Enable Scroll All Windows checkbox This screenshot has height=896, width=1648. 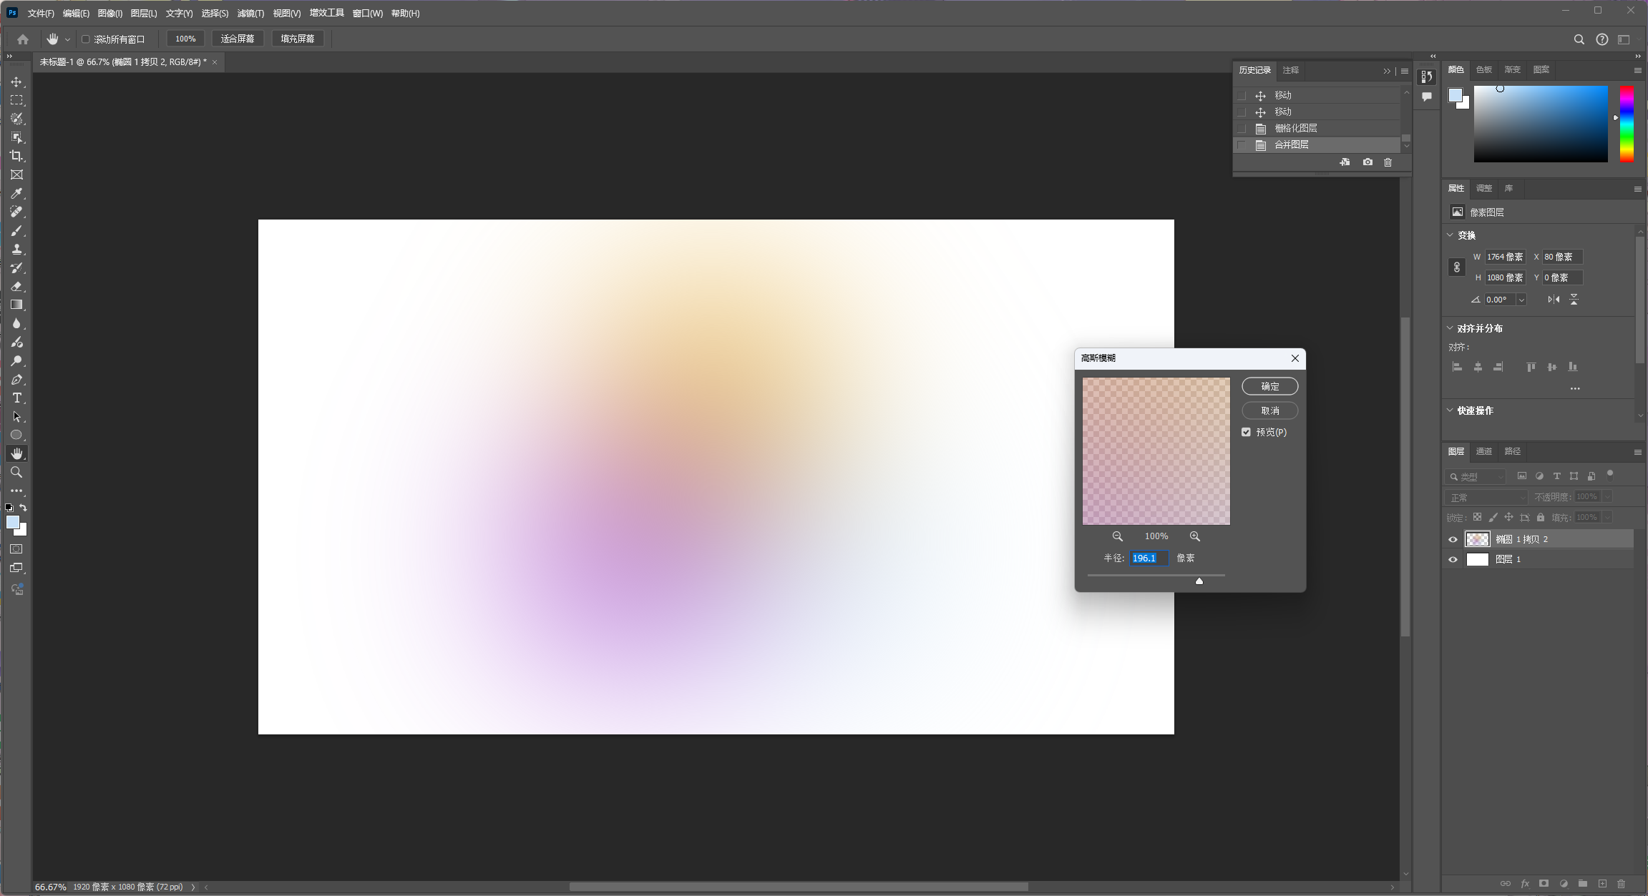tap(86, 39)
